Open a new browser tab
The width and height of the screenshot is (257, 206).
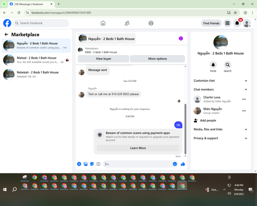59,4
